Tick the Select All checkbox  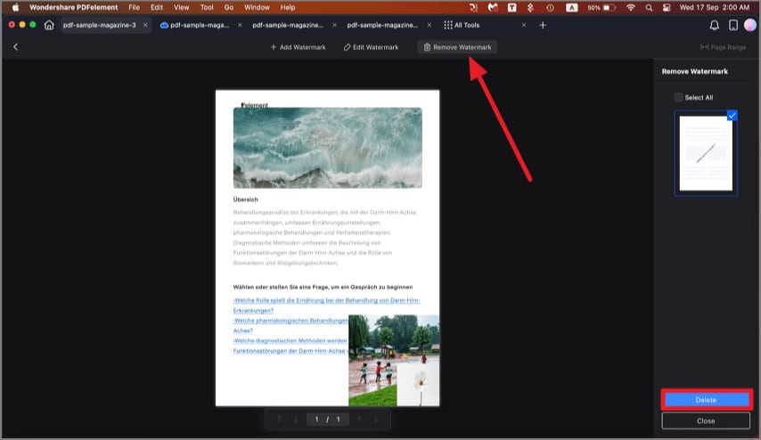[x=678, y=97]
